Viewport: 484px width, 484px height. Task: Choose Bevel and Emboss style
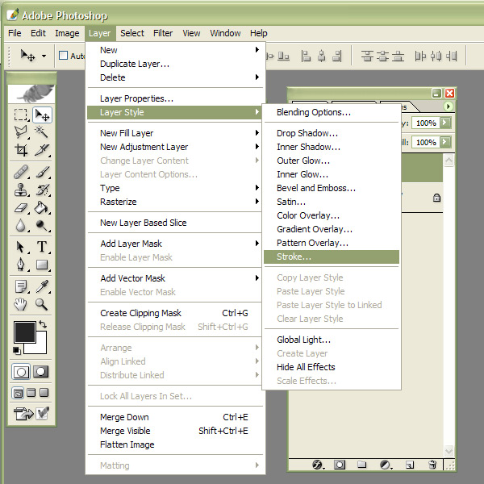332,188
